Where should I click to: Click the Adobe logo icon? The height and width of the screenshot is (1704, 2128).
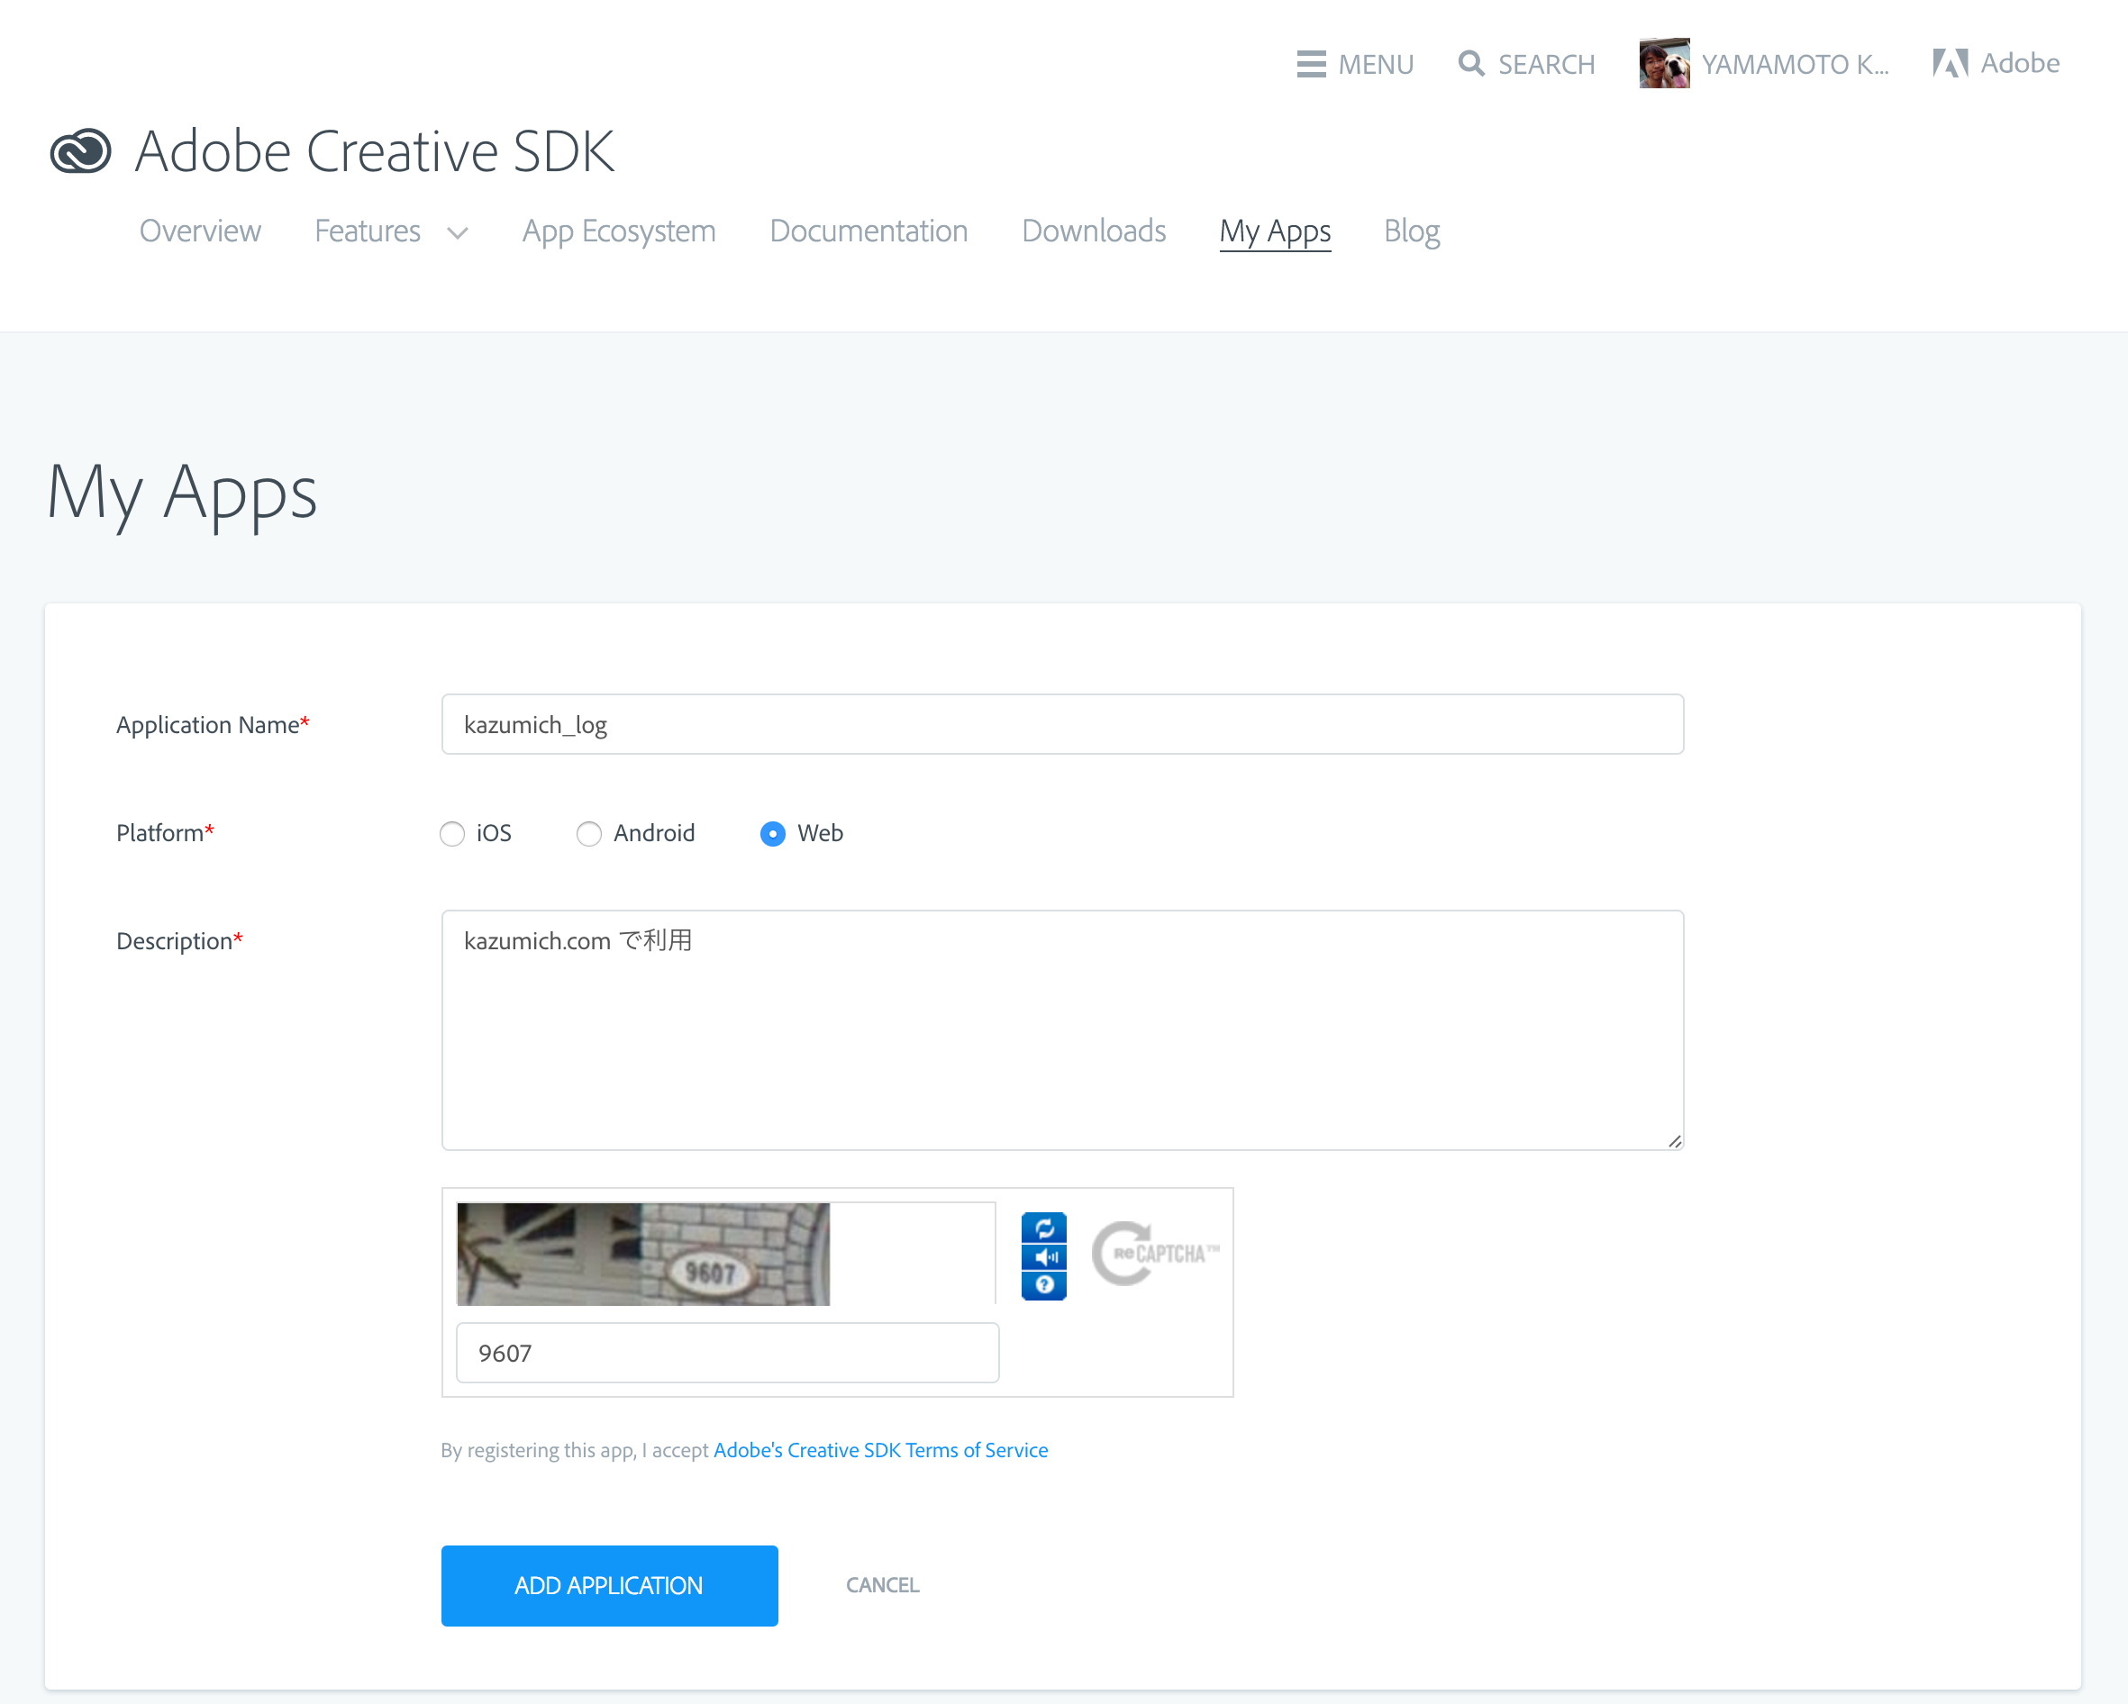[x=1951, y=63]
